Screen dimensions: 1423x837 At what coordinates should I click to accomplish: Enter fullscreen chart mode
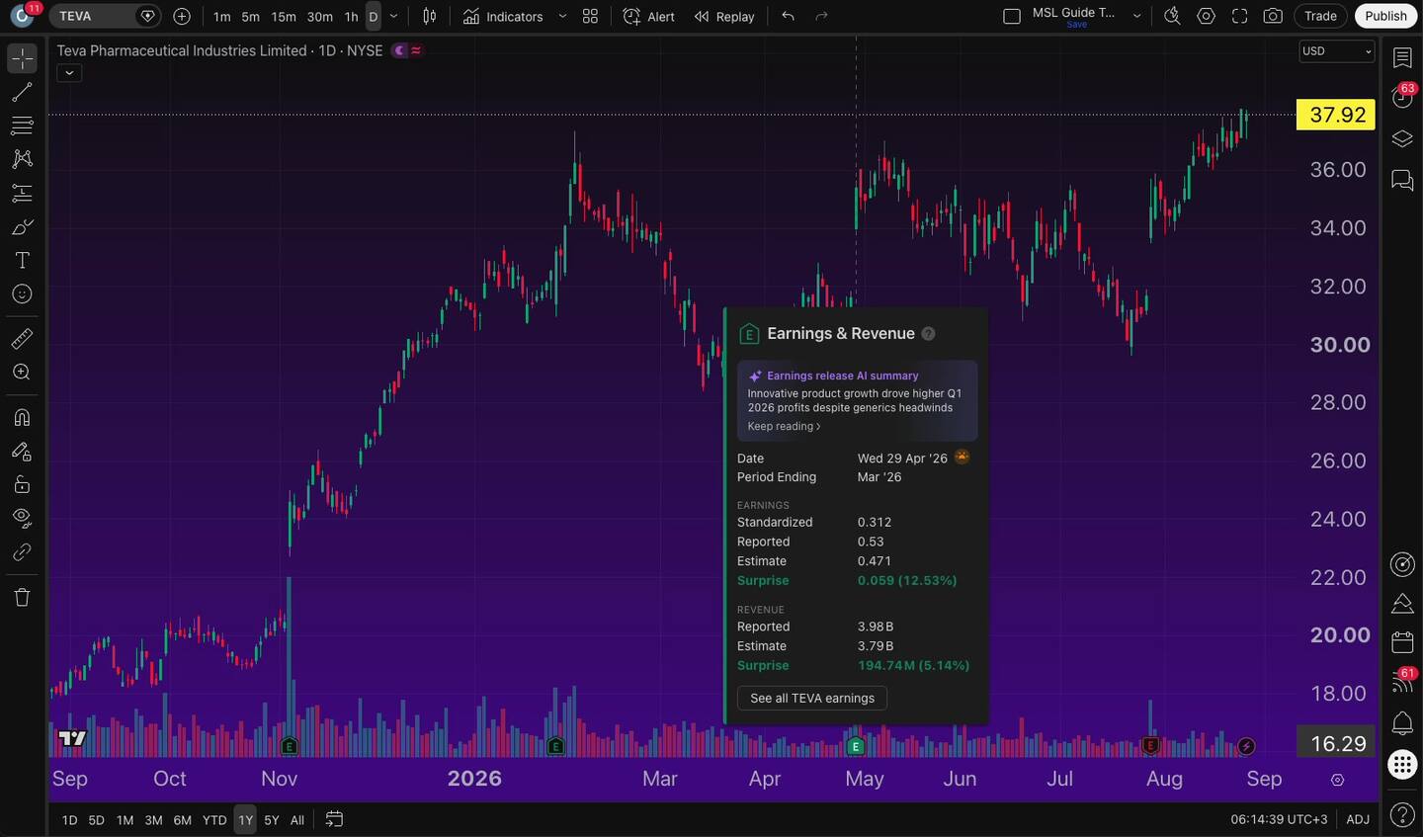[x=1239, y=16]
